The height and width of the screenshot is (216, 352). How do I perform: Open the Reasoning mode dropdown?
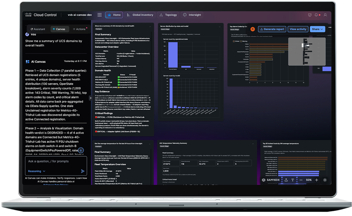click(x=37, y=171)
